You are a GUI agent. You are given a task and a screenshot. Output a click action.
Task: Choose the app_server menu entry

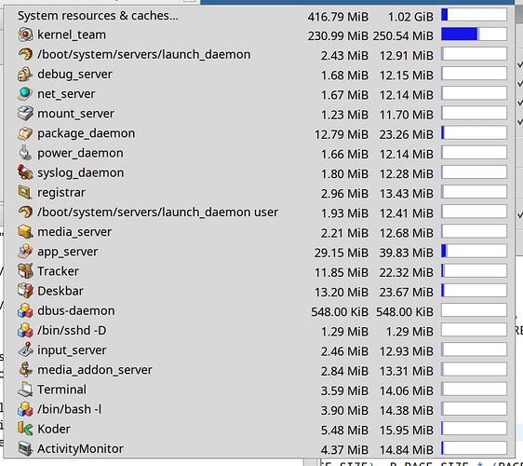click(259, 252)
